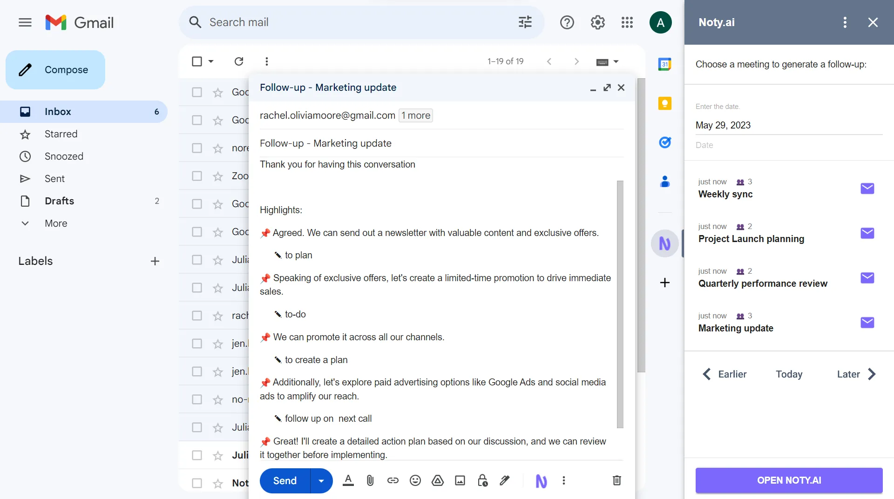Toggle confidential mode lock icon
This screenshot has height=499, width=894.
point(482,480)
